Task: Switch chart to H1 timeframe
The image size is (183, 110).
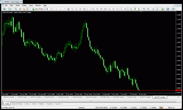Action: pyautogui.click(x=109, y=9)
